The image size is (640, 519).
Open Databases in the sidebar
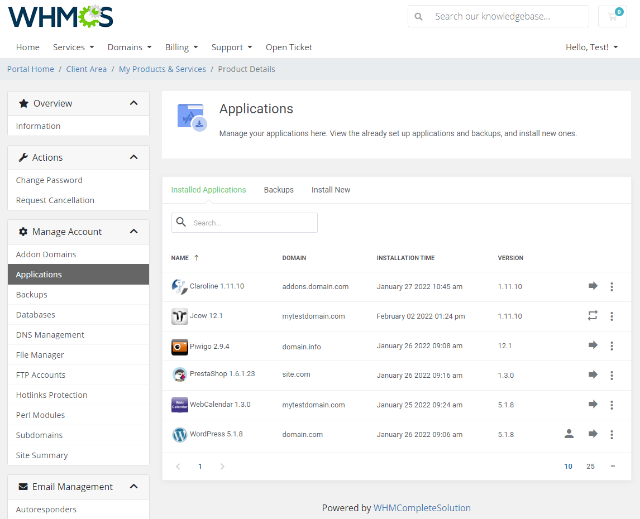pyautogui.click(x=78, y=315)
